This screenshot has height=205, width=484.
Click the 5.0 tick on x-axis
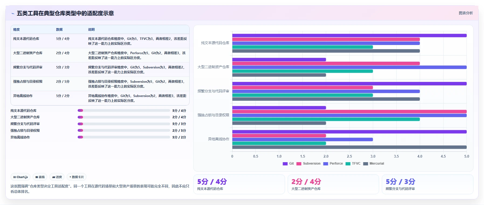click(466, 156)
